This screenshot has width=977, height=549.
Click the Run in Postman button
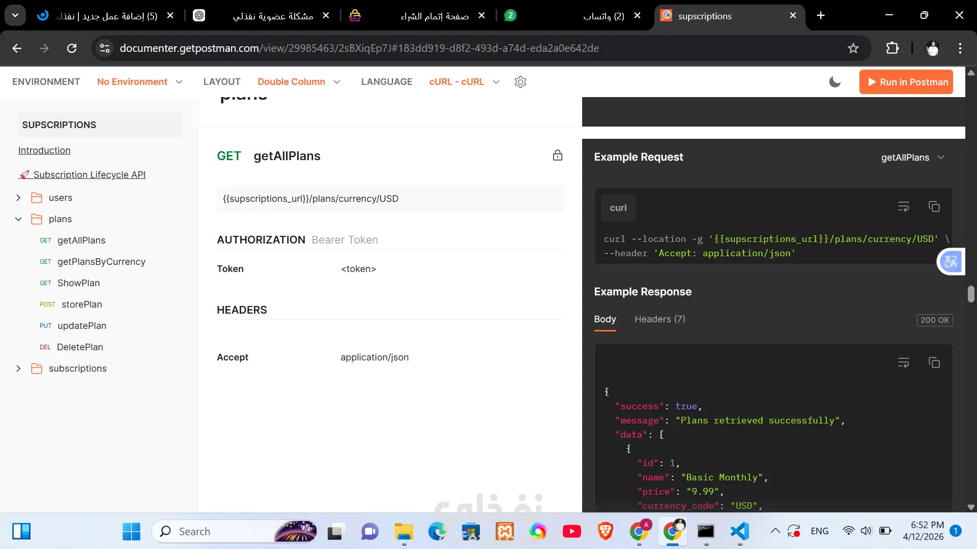pyautogui.click(x=906, y=82)
